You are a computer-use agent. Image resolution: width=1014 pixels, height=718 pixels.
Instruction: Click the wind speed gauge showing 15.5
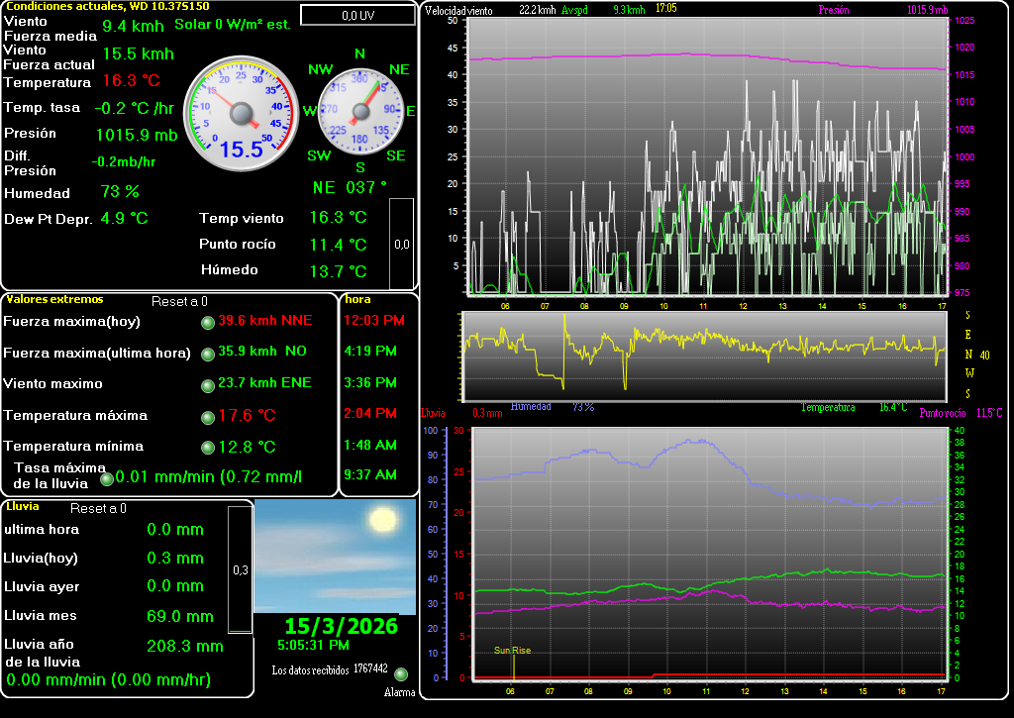click(241, 111)
